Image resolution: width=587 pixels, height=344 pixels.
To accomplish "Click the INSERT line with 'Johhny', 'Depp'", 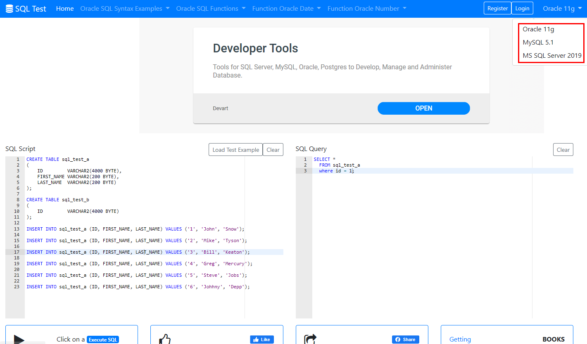I will [138, 287].
